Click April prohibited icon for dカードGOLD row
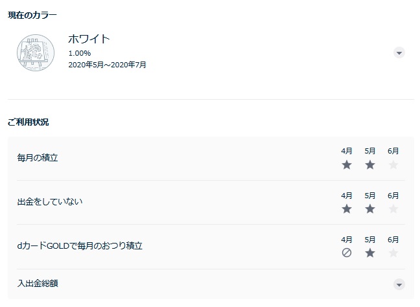This screenshot has height=307, width=420. [x=347, y=253]
